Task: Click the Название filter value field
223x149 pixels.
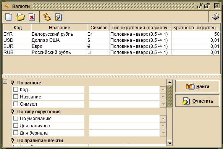Action: coord(124,97)
